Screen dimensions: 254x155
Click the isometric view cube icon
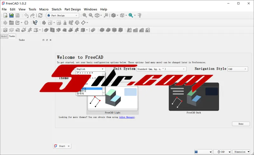pos(97,15)
